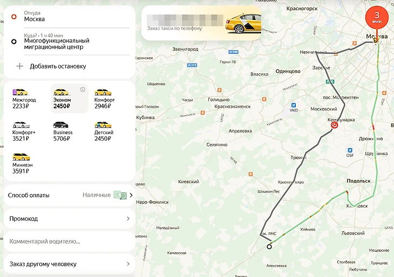The width and height of the screenshot is (394, 277).
Task: Select the Эконом tariff option
Action: coord(70,99)
